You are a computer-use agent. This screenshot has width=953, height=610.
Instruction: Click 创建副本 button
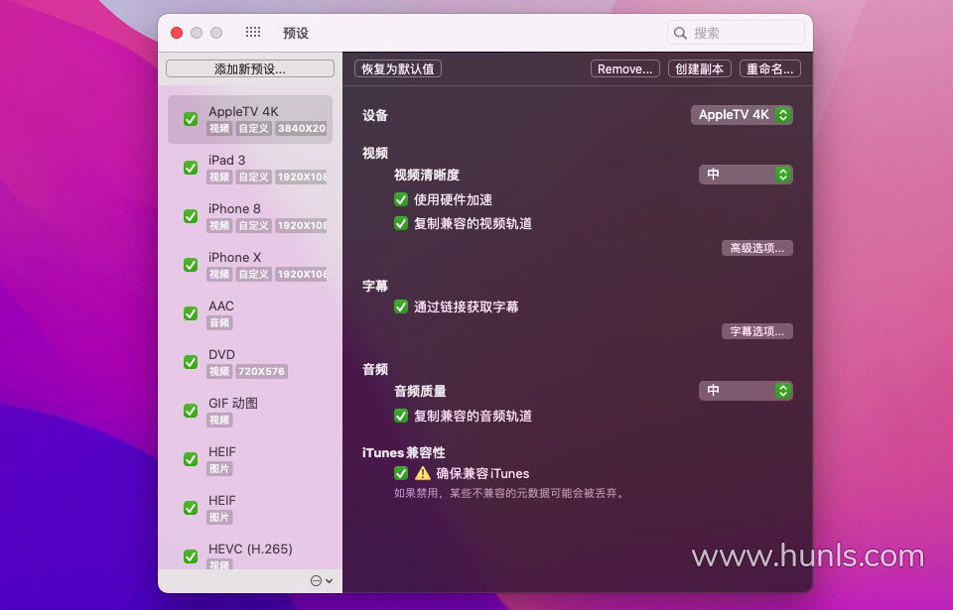click(x=699, y=68)
